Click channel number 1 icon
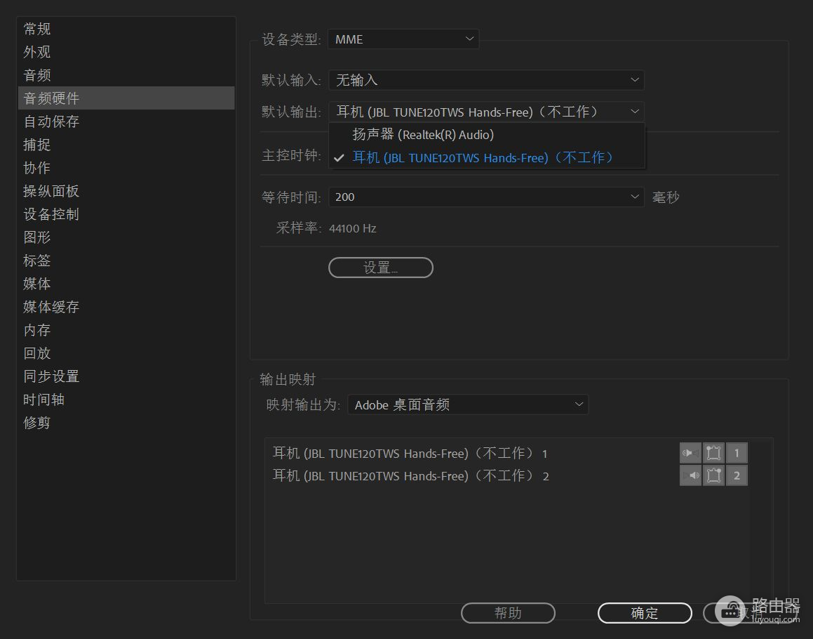This screenshot has height=639, width=813. 737,453
